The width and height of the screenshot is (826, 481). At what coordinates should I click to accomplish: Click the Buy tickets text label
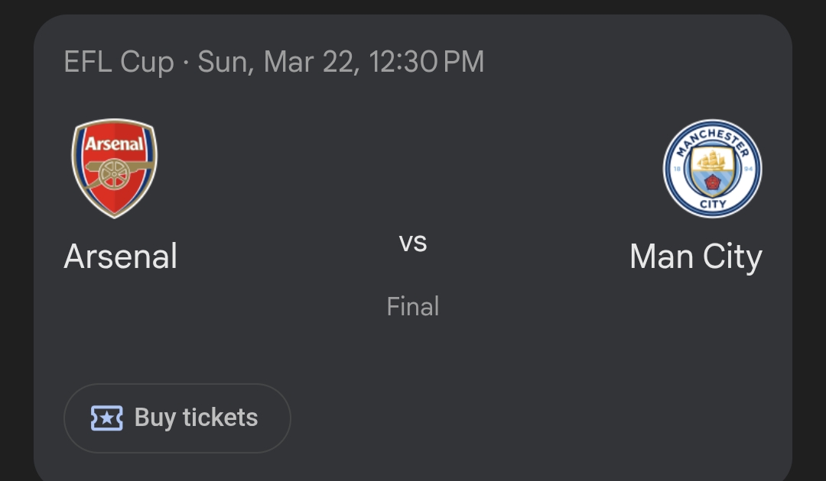click(x=196, y=418)
